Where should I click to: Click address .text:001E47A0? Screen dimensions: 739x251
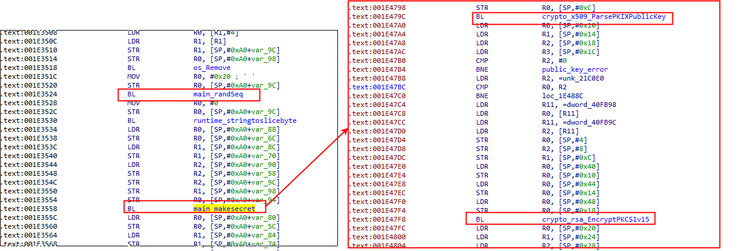click(378, 25)
